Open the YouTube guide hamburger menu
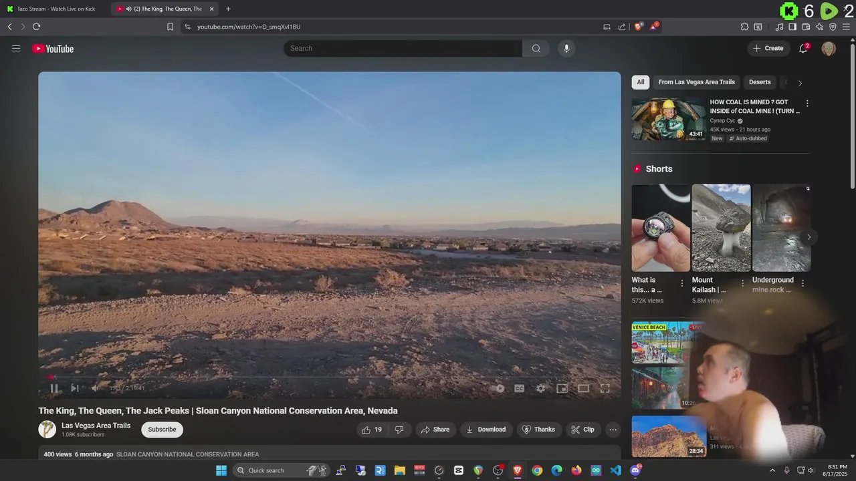Viewport: 856px width, 481px height. coord(16,48)
